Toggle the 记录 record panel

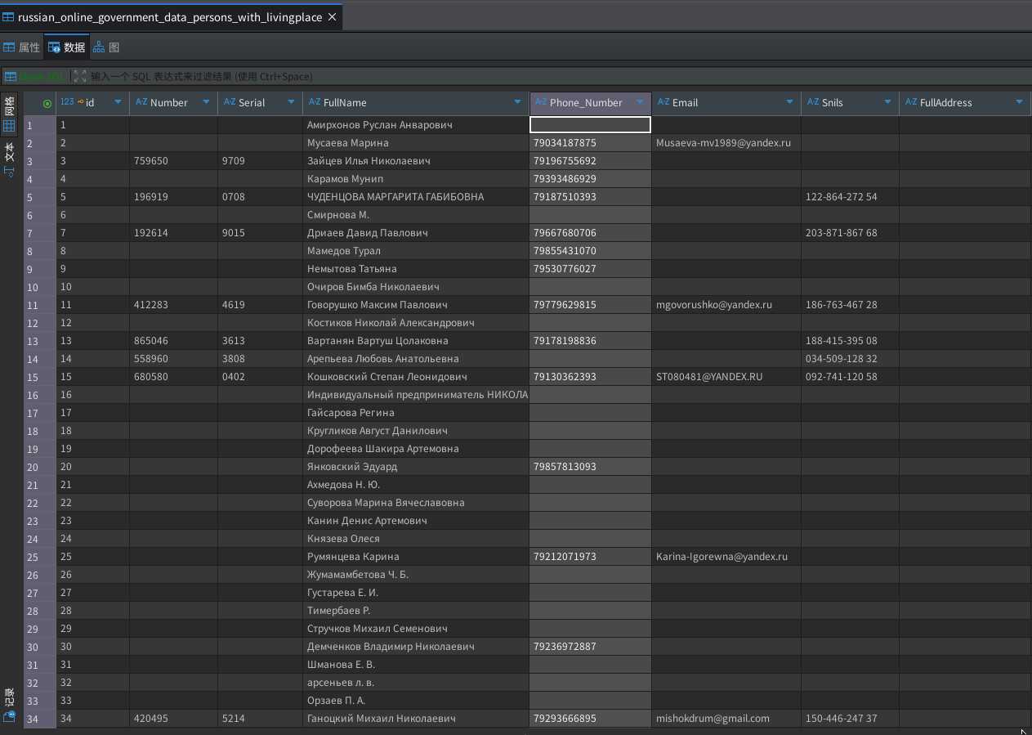coord(10,706)
